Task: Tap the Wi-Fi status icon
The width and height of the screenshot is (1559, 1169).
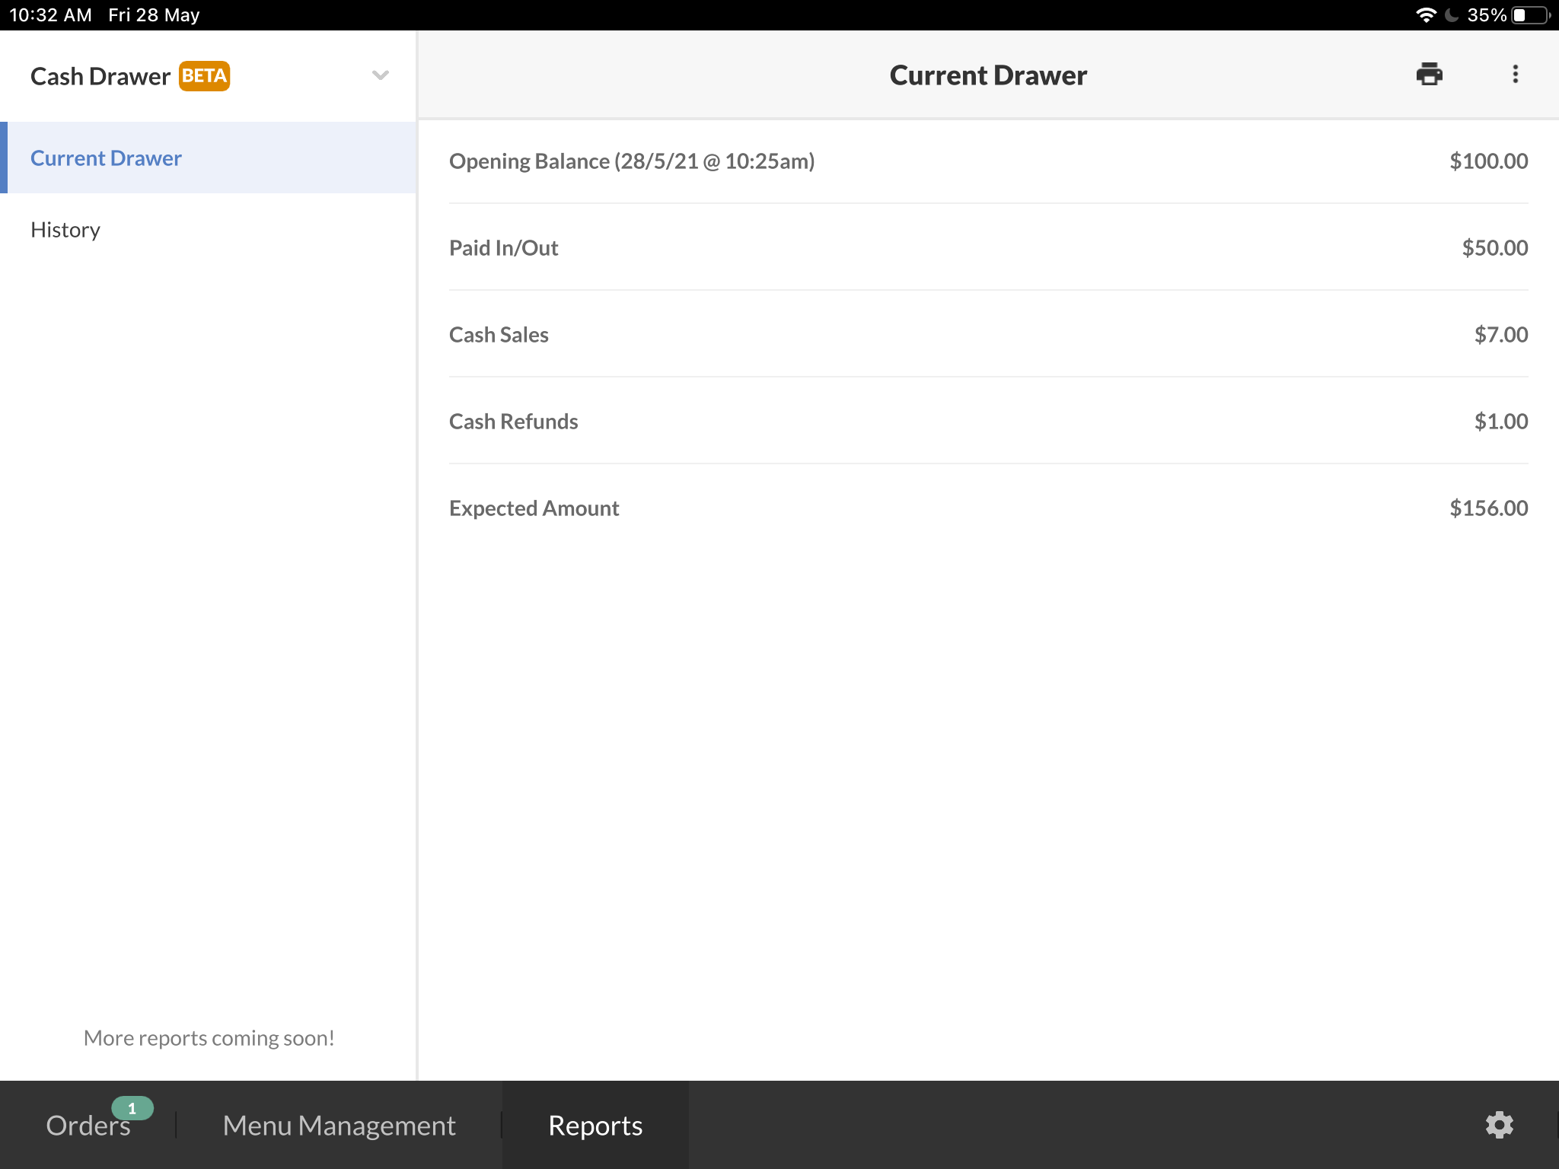Action: click(x=1425, y=15)
